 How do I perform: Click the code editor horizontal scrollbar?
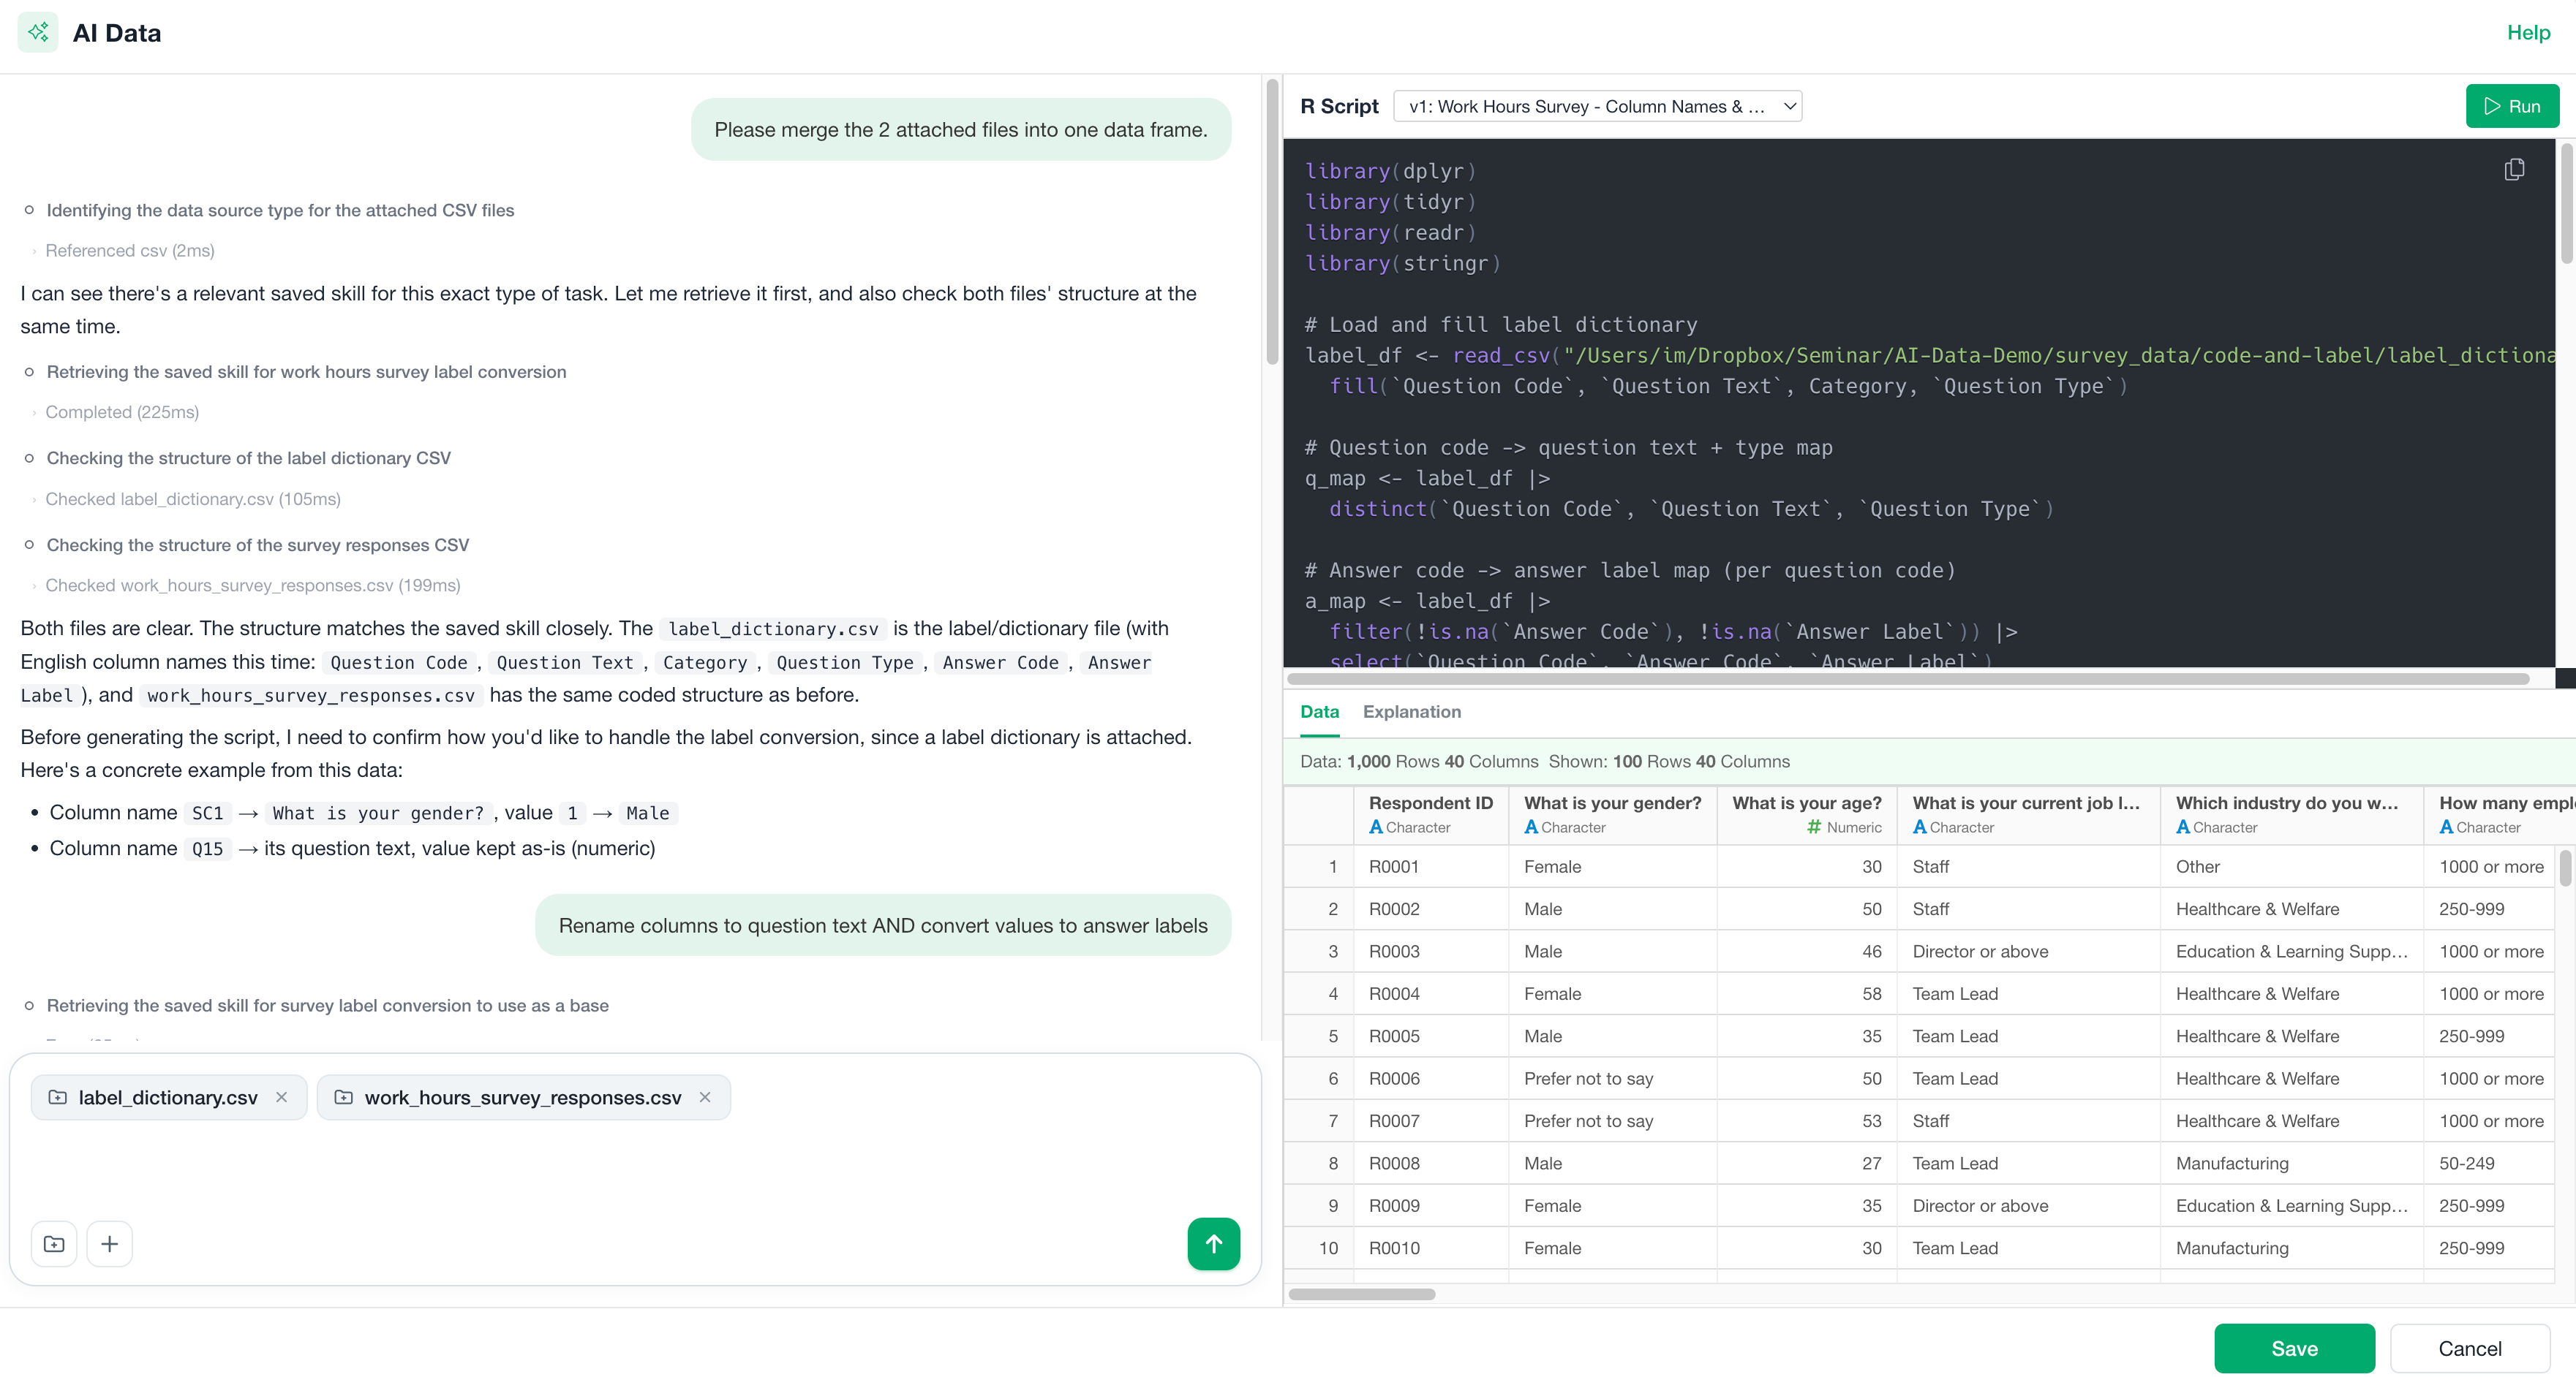pos(1908,678)
